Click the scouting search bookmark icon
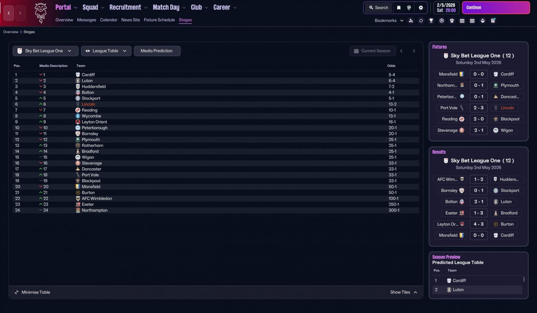Image resolution: width=537 pixels, height=313 pixels. (411, 21)
